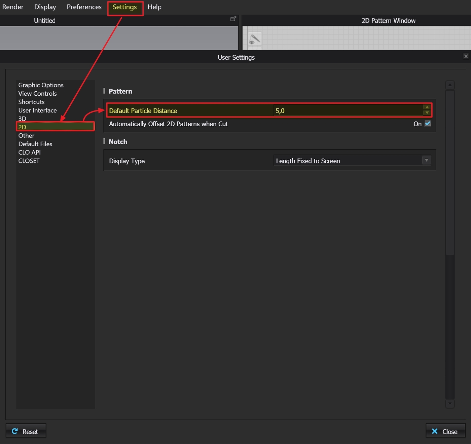Open the Notch Display Type dropdown

tap(352, 161)
